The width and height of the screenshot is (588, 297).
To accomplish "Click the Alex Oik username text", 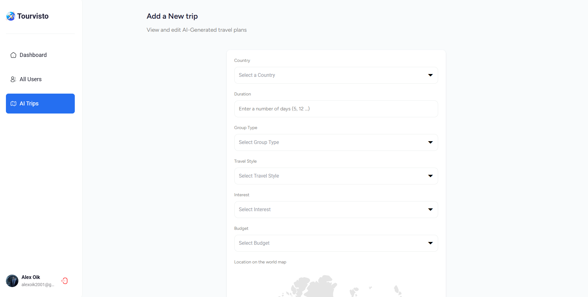I will pos(31,277).
